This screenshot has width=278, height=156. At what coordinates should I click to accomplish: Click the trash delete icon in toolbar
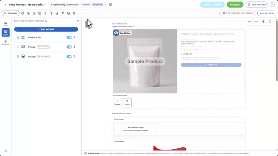(74, 13)
